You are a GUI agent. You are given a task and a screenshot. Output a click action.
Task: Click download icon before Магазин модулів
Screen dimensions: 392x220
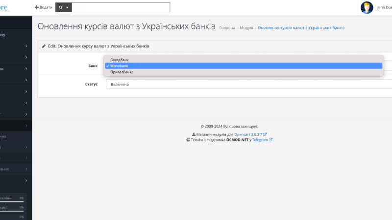click(x=194, y=134)
